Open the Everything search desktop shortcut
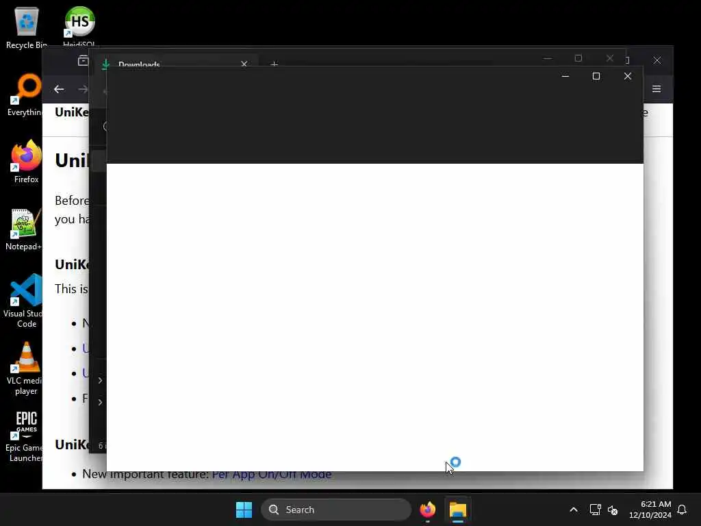This screenshot has width=701, height=526. tap(25, 95)
